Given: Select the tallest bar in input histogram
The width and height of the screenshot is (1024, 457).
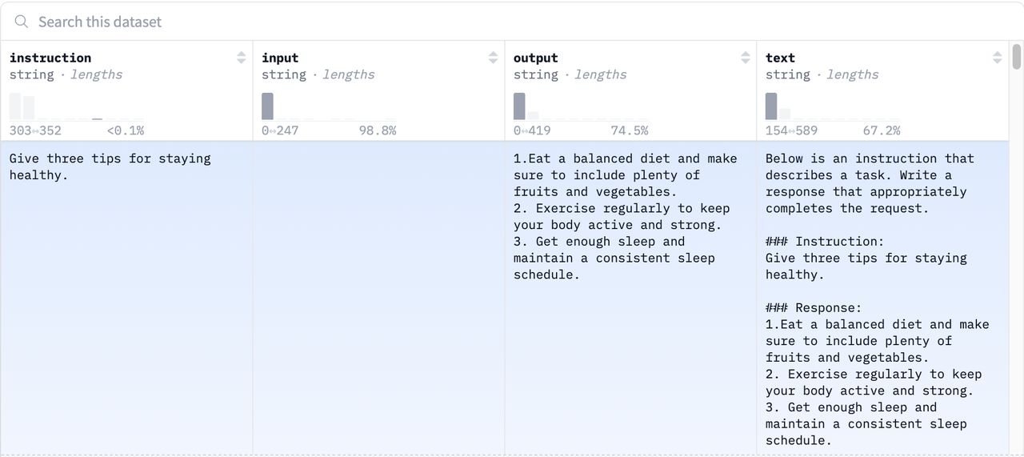Looking at the screenshot, I should 267,106.
